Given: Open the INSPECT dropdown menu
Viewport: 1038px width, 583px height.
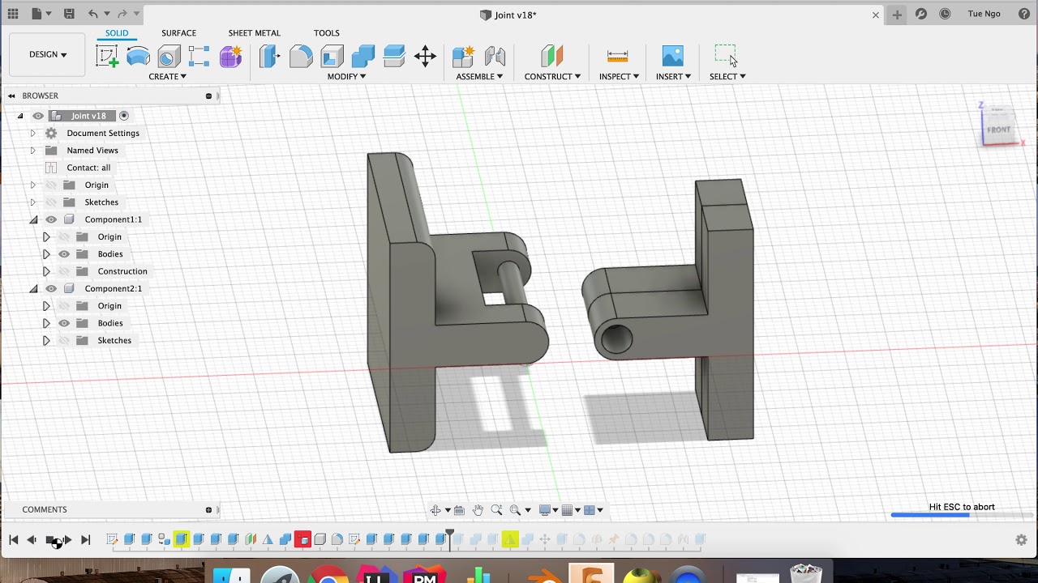Looking at the screenshot, I should pos(619,76).
